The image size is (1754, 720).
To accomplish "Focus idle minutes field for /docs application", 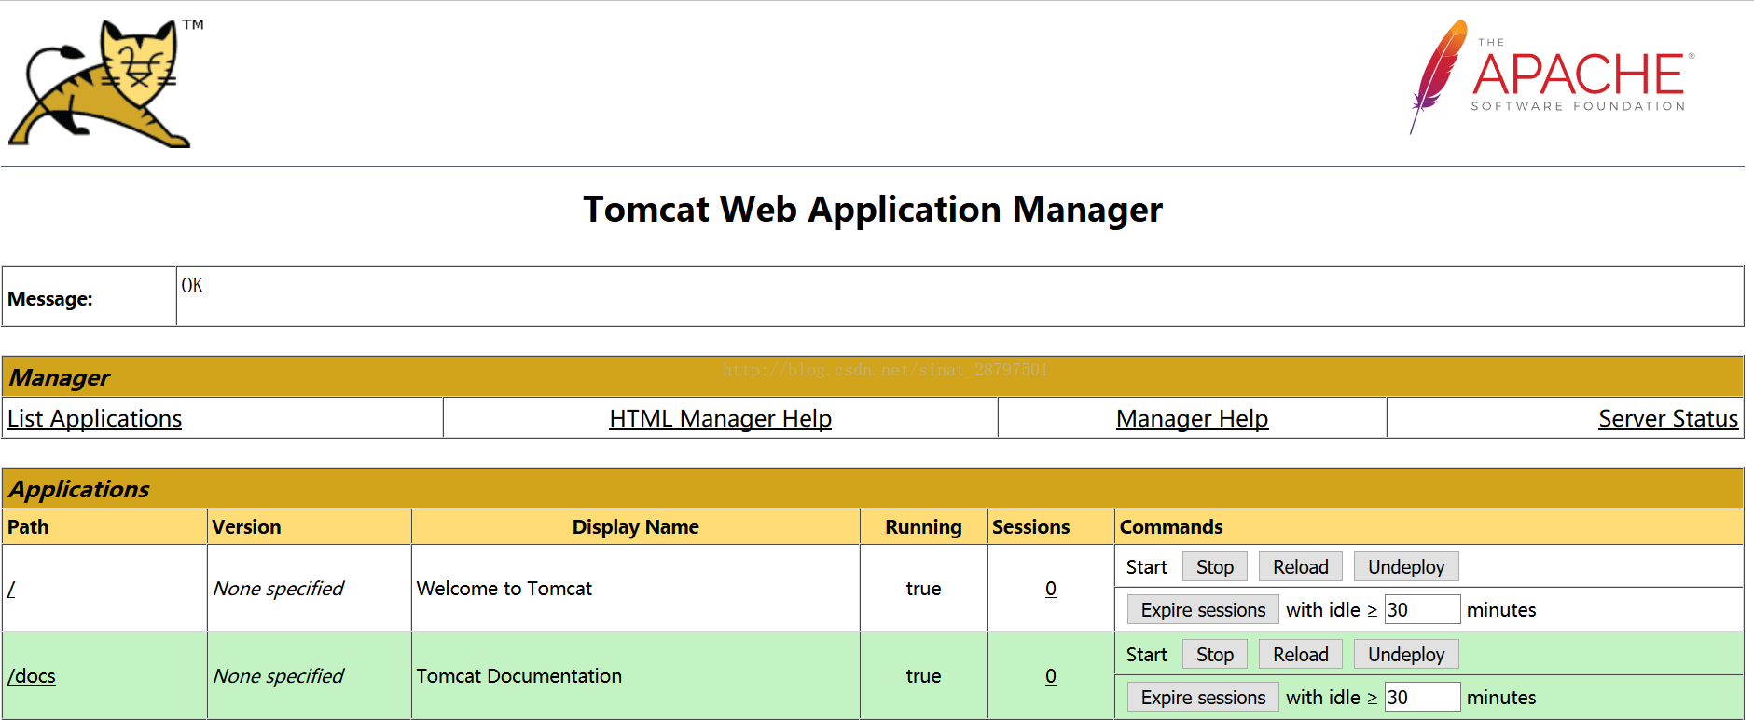I will pos(1422,698).
